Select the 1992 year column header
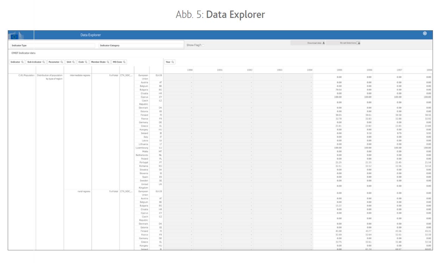The height and width of the screenshot is (263, 440). point(249,70)
